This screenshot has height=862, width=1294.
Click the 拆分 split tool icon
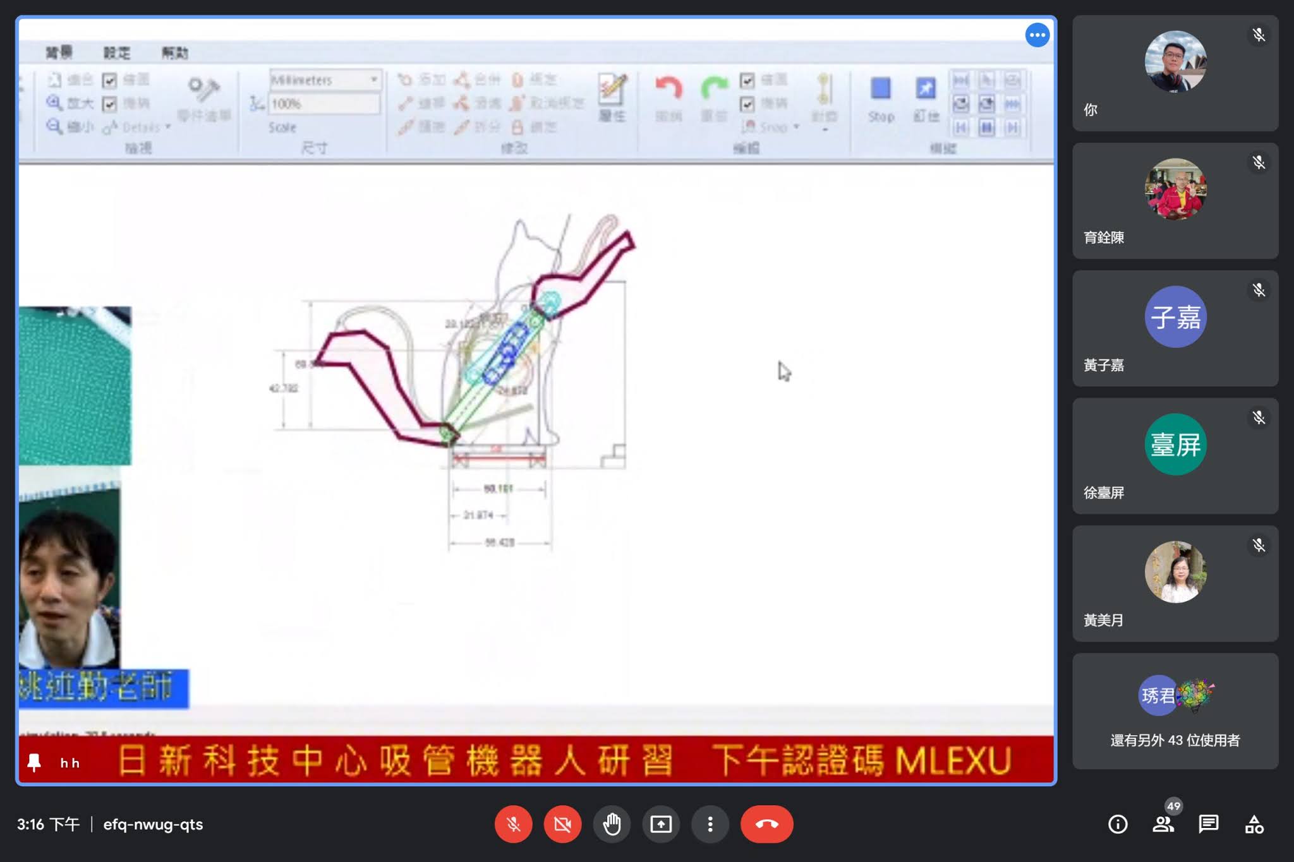pyautogui.click(x=461, y=127)
